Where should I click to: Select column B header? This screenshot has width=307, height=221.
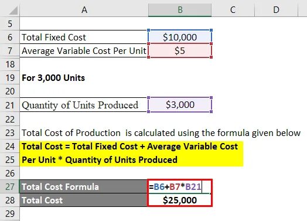click(x=180, y=9)
